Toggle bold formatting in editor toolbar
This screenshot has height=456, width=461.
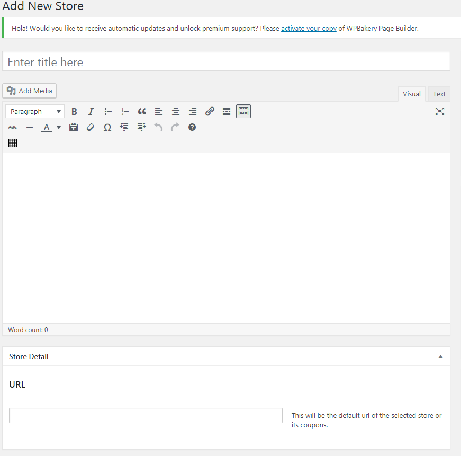tap(74, 112)
